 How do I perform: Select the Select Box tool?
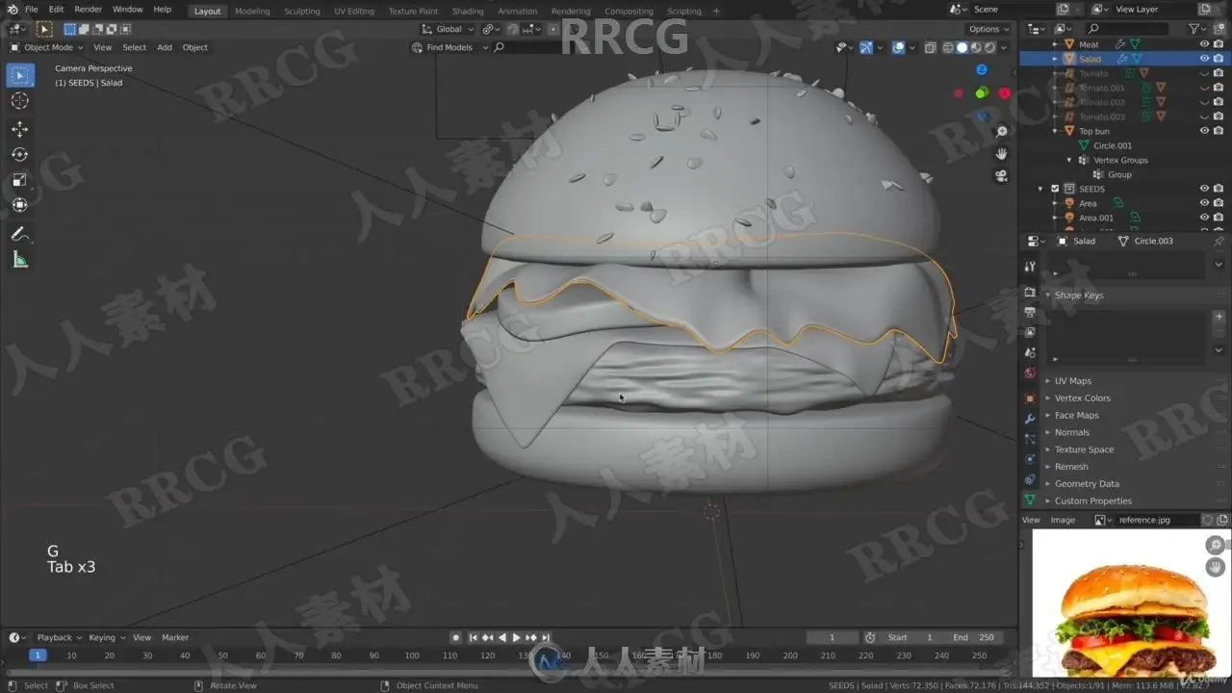point(20,75)
